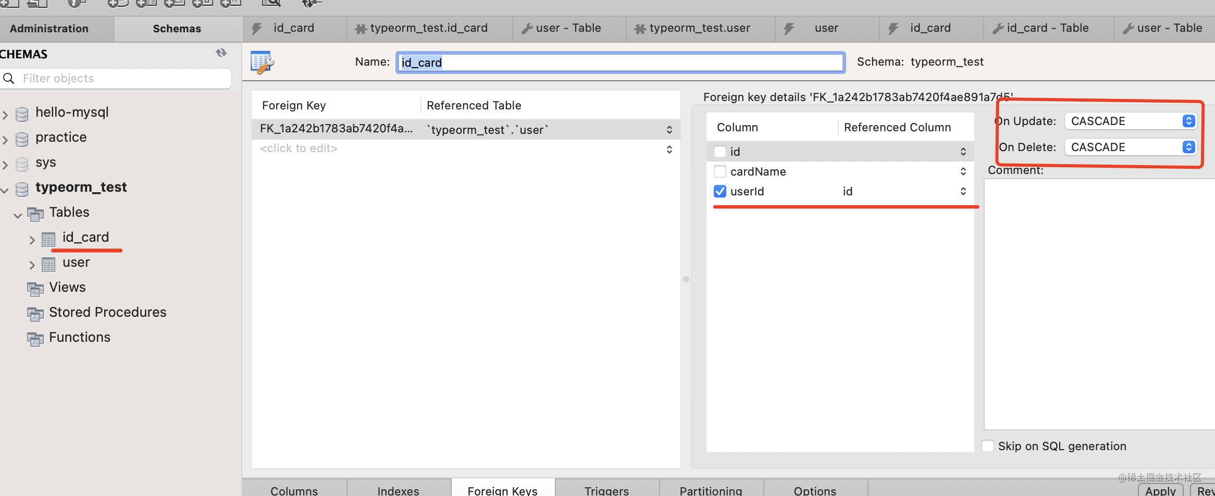Expand the practice schema

pos(5,140)
